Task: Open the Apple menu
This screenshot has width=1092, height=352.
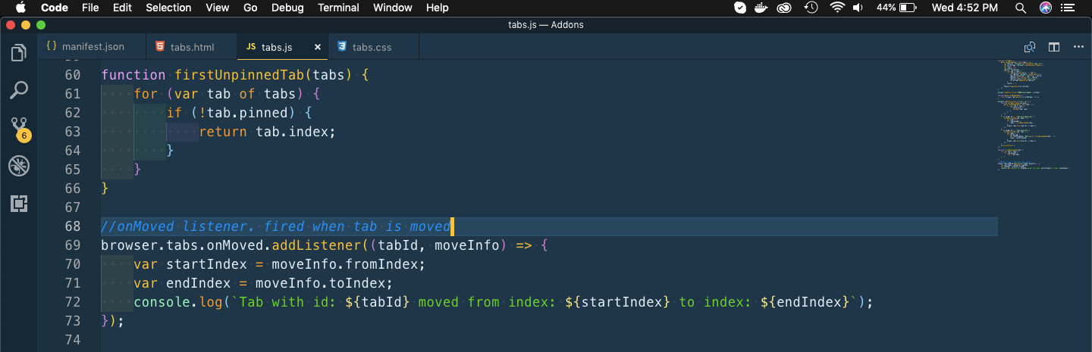Action: coord(20,8)
